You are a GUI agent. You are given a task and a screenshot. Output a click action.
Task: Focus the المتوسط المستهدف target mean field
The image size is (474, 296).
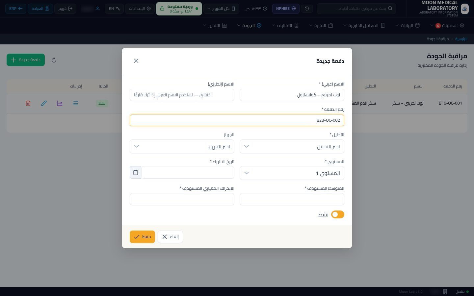292,199
